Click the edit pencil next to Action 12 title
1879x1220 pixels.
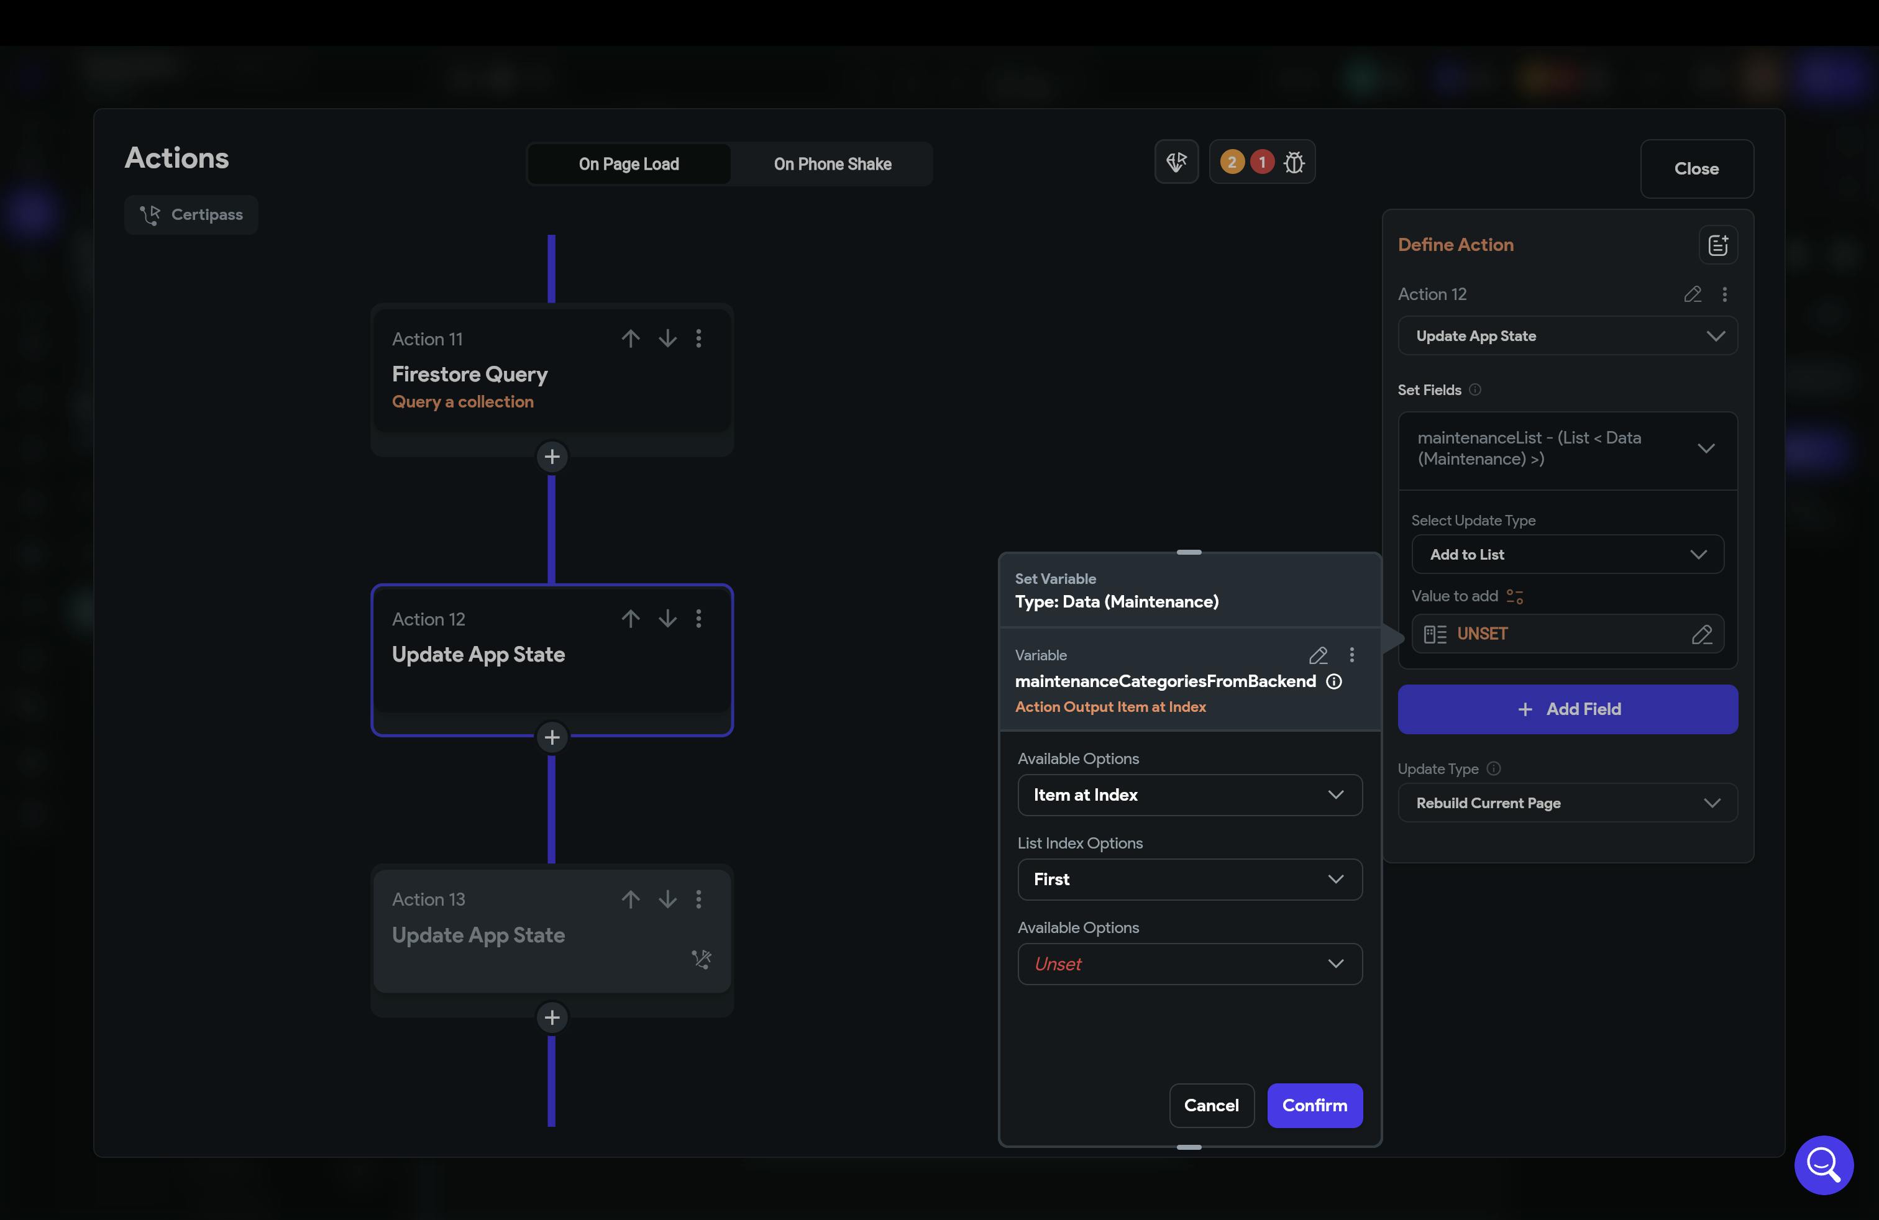pos(1692,294)
